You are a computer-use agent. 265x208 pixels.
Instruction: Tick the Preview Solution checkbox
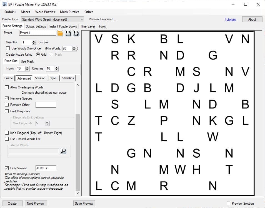pos(229,204)
